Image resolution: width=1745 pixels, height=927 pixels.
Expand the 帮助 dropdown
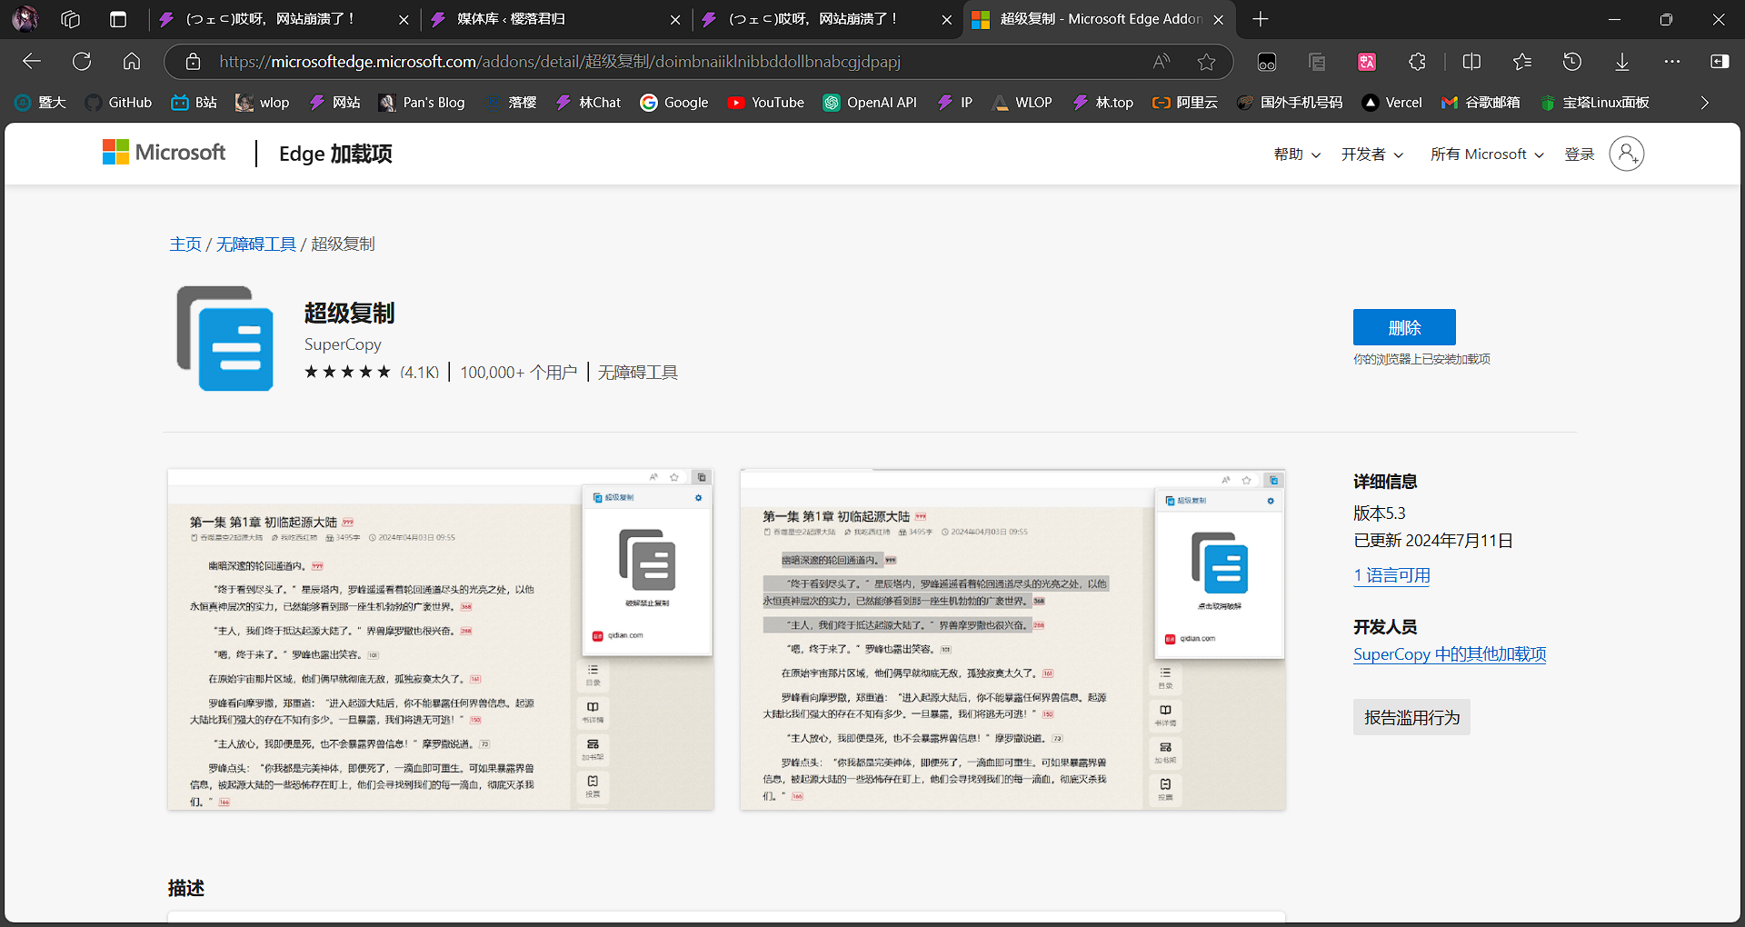pos(1297,154)
